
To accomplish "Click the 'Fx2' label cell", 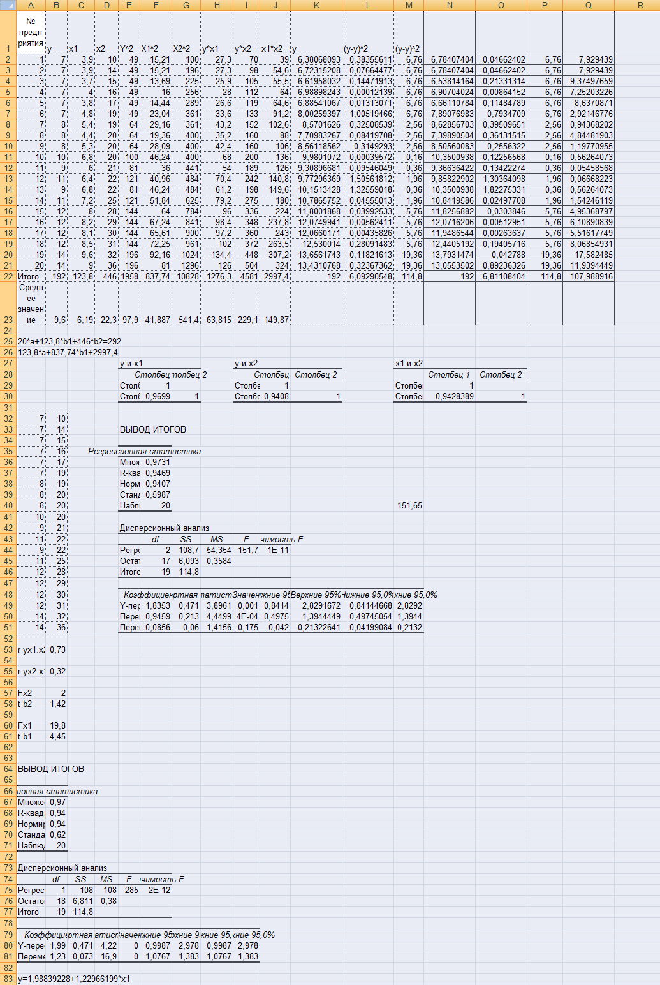I will 31,693.
